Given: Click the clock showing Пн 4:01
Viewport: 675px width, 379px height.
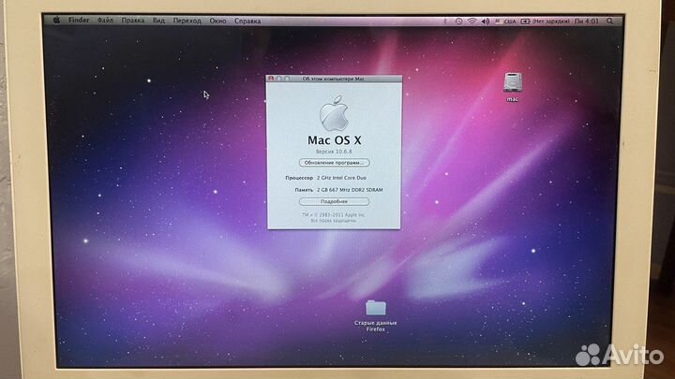Looking at the screenshot, I should pyautogui.click(x=587, y=21).
